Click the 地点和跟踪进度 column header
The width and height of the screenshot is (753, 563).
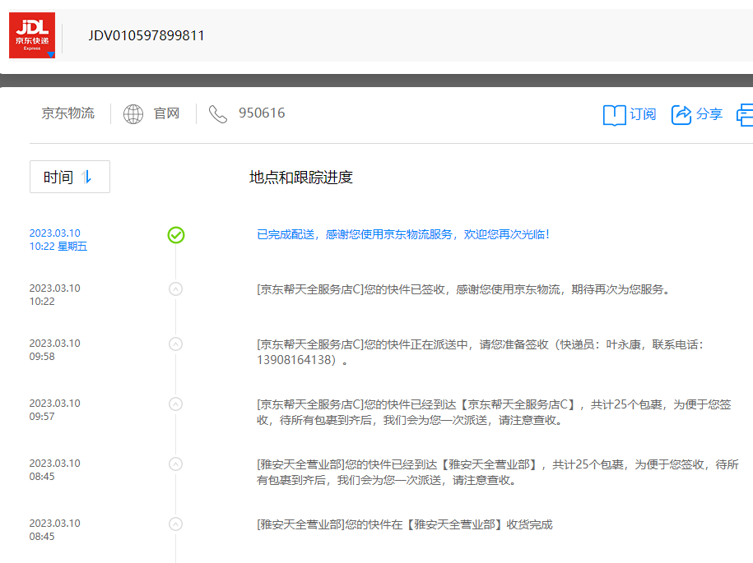[301, 178]
